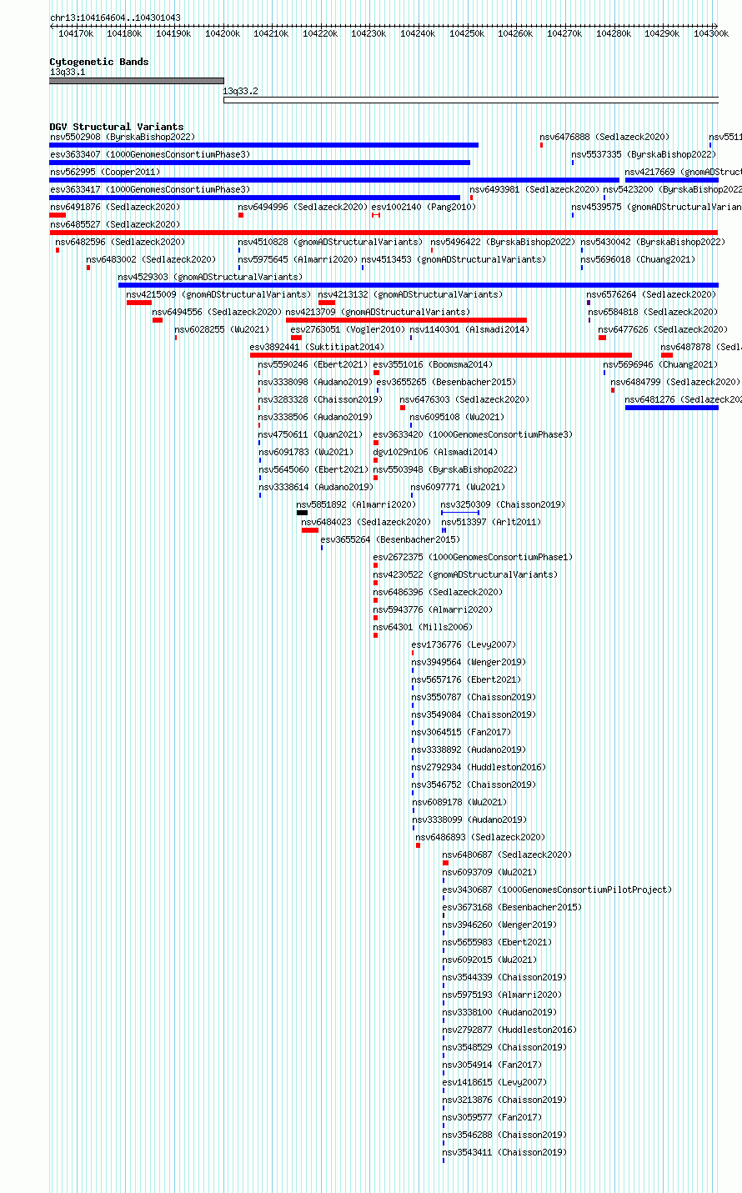Open variant nsv562995 (Cooper2011)
The image size is (742, 1193).
click(x=334, y=180)
